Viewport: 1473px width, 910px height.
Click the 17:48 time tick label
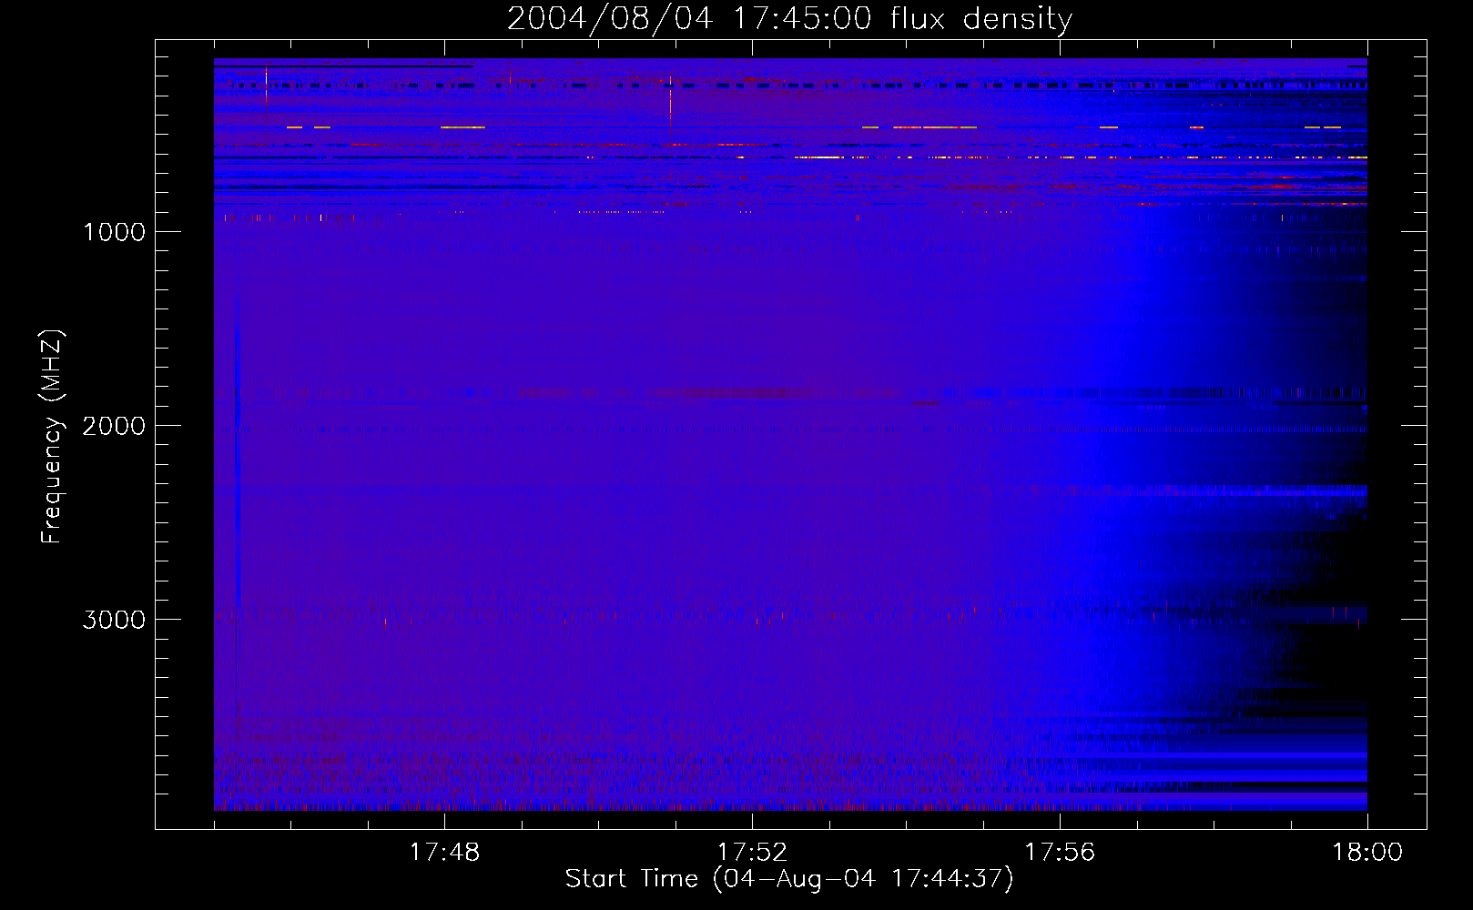click(x=444, y=853)
